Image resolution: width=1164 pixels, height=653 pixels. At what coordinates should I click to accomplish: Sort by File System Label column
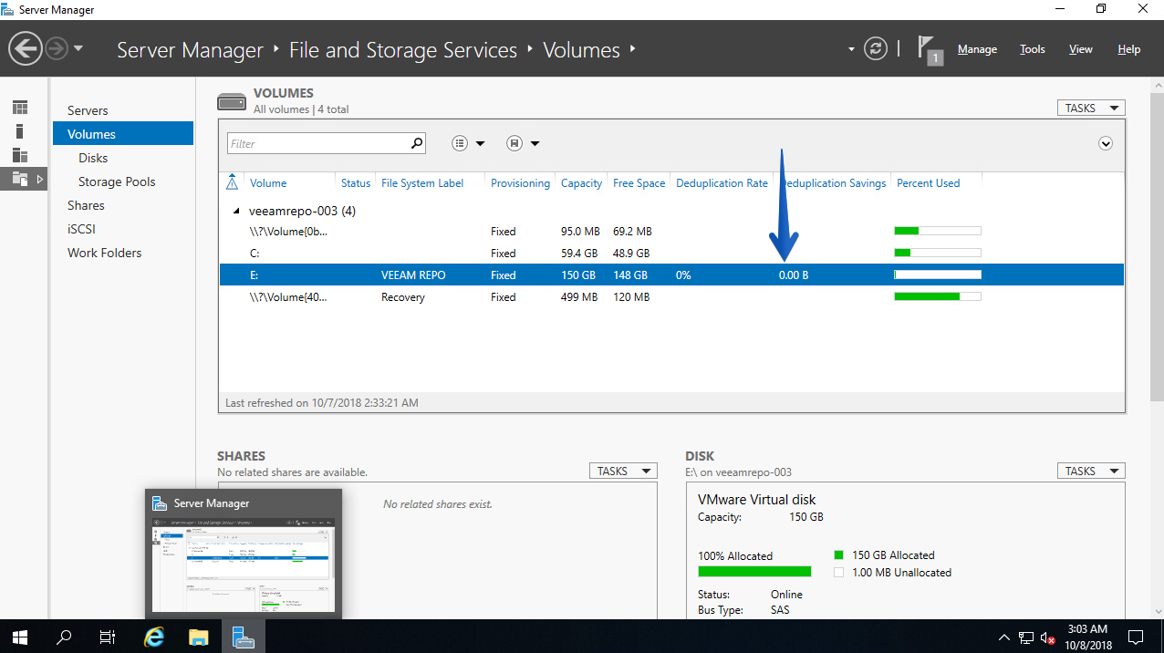pyautogui.click(x=422, y=183)
